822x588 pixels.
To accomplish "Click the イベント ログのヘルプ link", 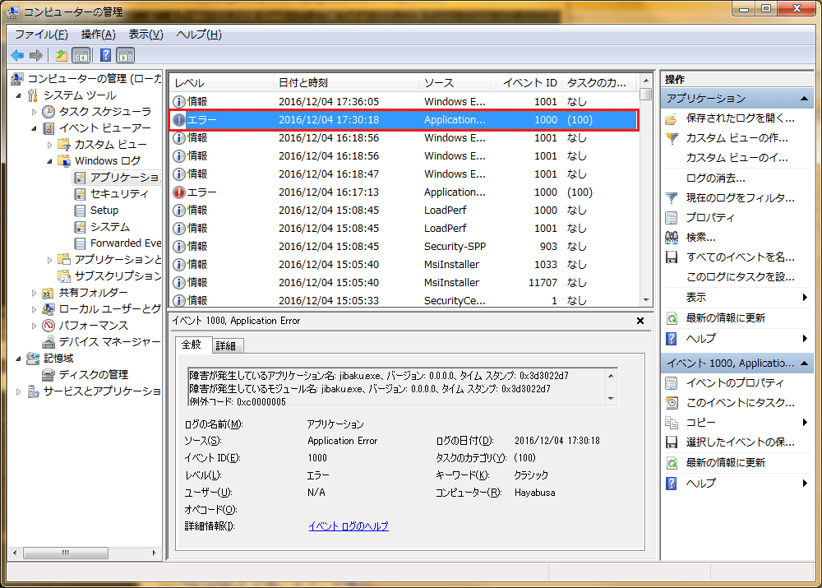I will click(x=348, y=525).
